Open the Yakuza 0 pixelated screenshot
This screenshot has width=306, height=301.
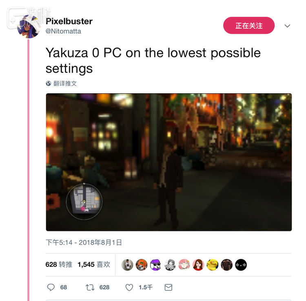click(x=169, y=162)
